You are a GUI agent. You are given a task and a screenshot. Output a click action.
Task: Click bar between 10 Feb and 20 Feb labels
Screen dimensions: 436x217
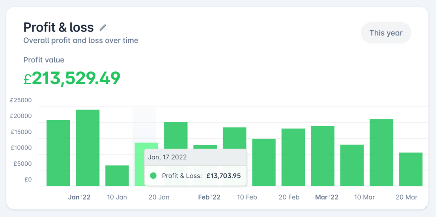pyautogui.click(x=264, y=162)
